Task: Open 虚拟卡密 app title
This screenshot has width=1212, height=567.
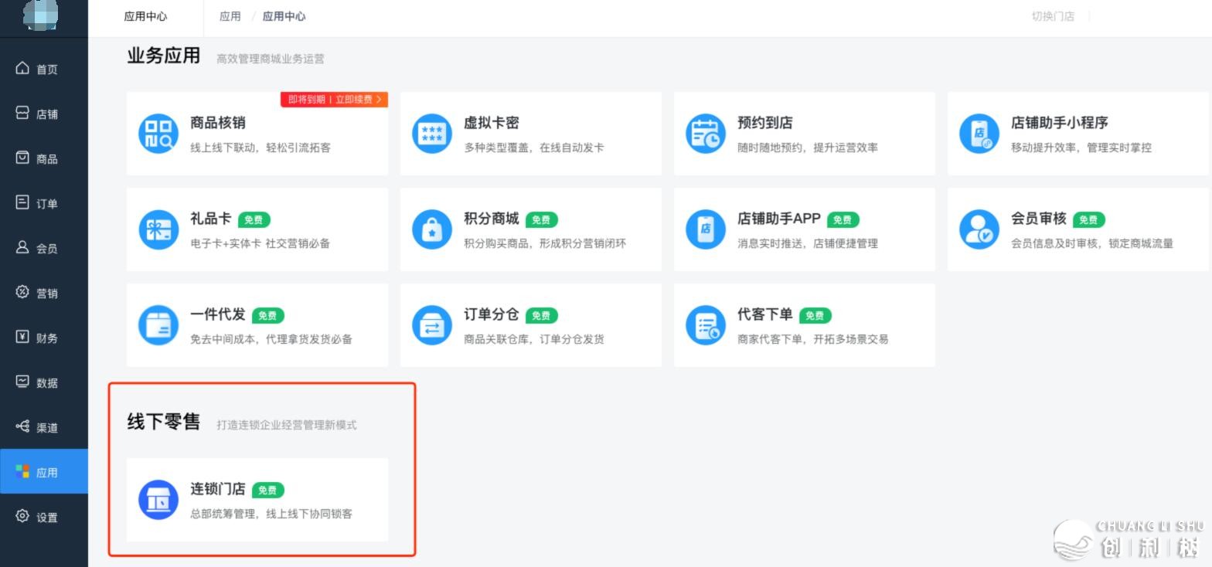Action: [x=492, y=123]
